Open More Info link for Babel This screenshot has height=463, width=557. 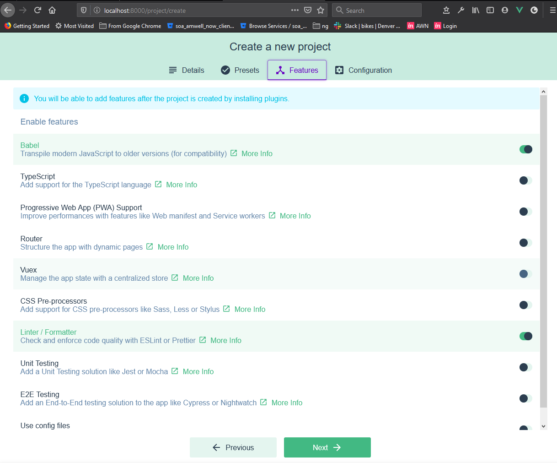pos(257,153)
